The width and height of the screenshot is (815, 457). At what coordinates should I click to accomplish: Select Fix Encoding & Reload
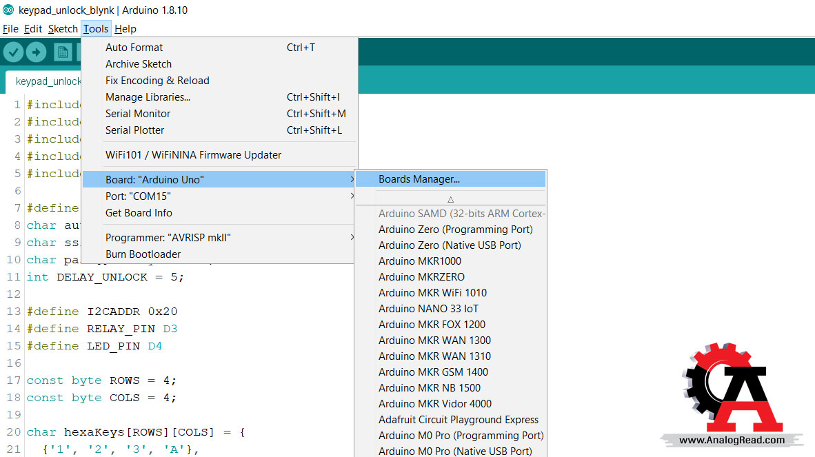pyautogui.click(x=220, y=81)
